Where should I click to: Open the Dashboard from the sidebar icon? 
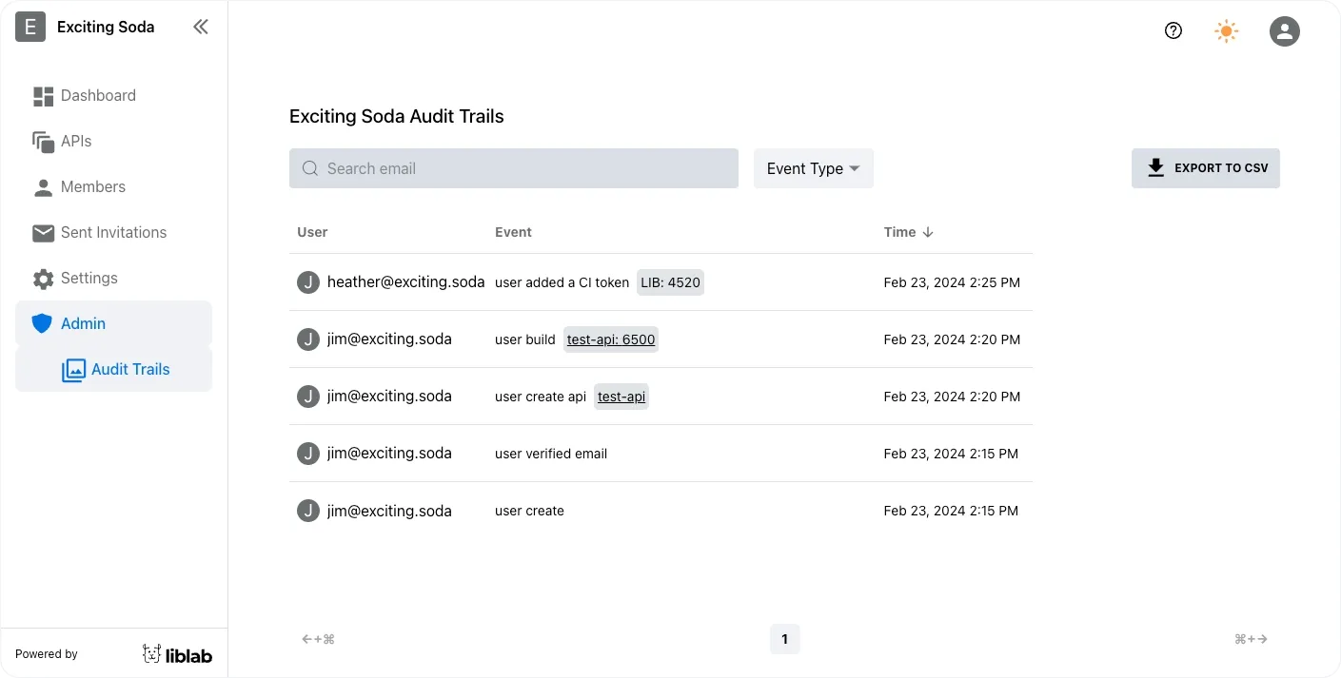point(43,95)
